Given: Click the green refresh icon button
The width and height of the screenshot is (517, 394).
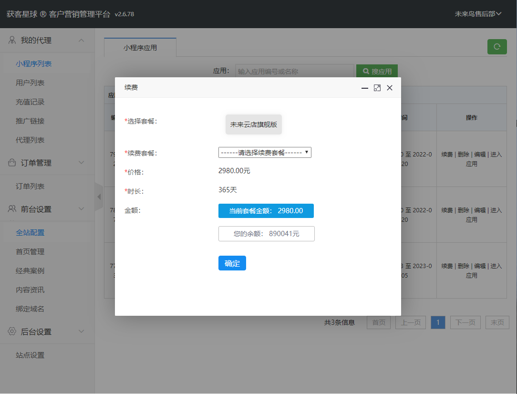Looking at the screenshot, I should [497, 47].
